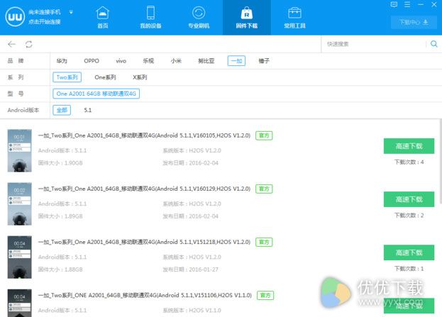Click 官方 badge on V160105 firmware

[264, 135]
